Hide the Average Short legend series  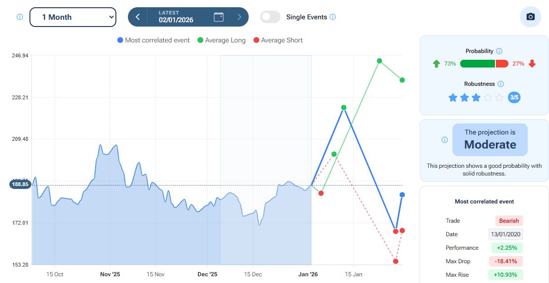[x=278, y=40]
